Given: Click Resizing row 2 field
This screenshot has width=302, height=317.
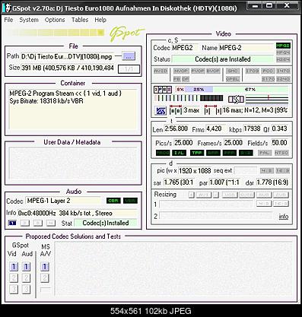Looking at the screenshot, I should pyautogui.click(x=215, y=216).
